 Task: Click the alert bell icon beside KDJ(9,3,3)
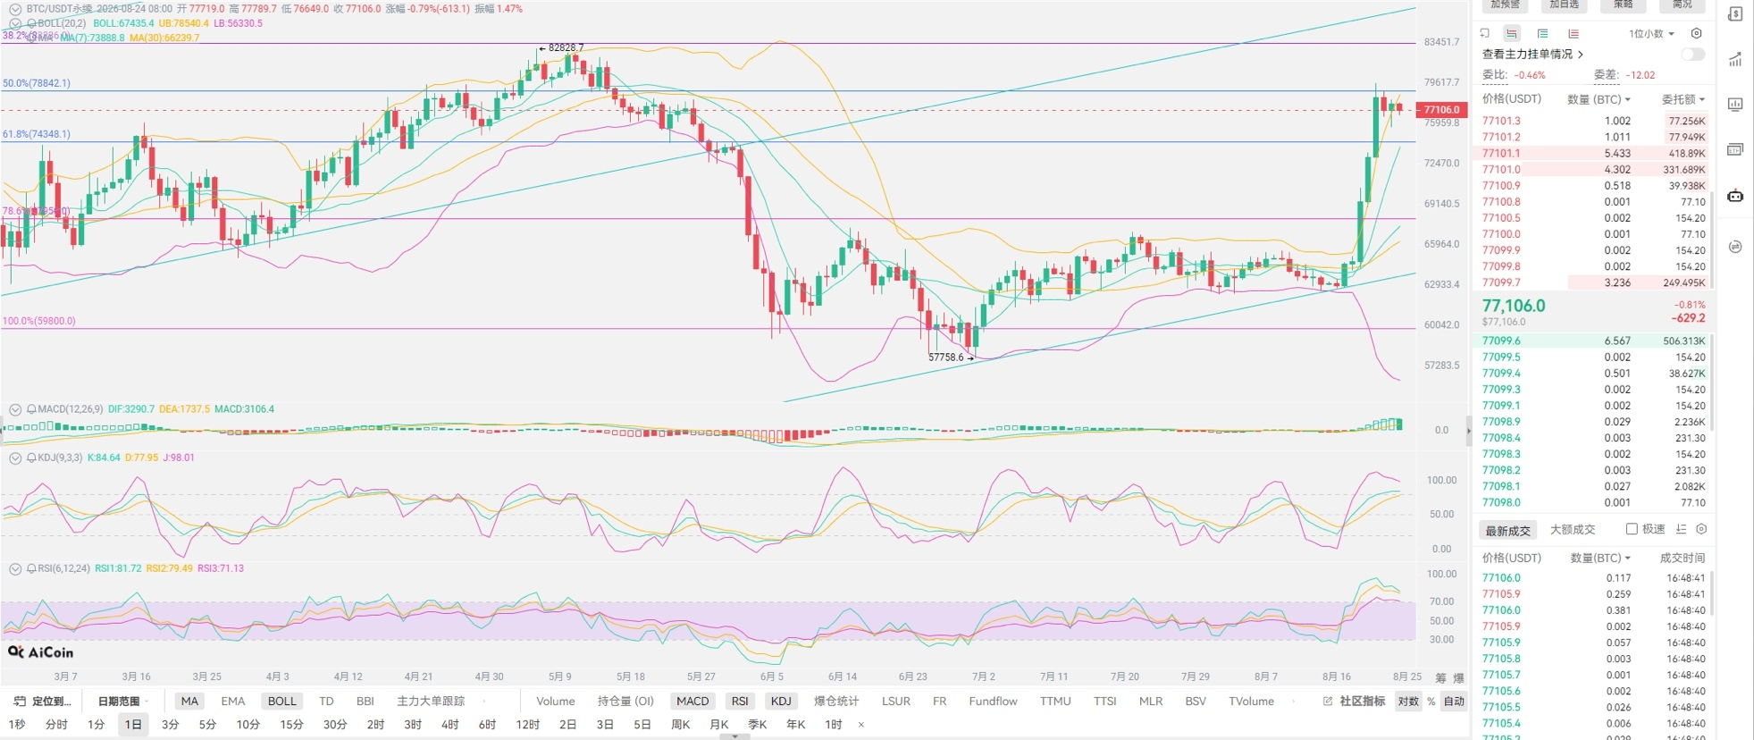[x=31, y=458]
